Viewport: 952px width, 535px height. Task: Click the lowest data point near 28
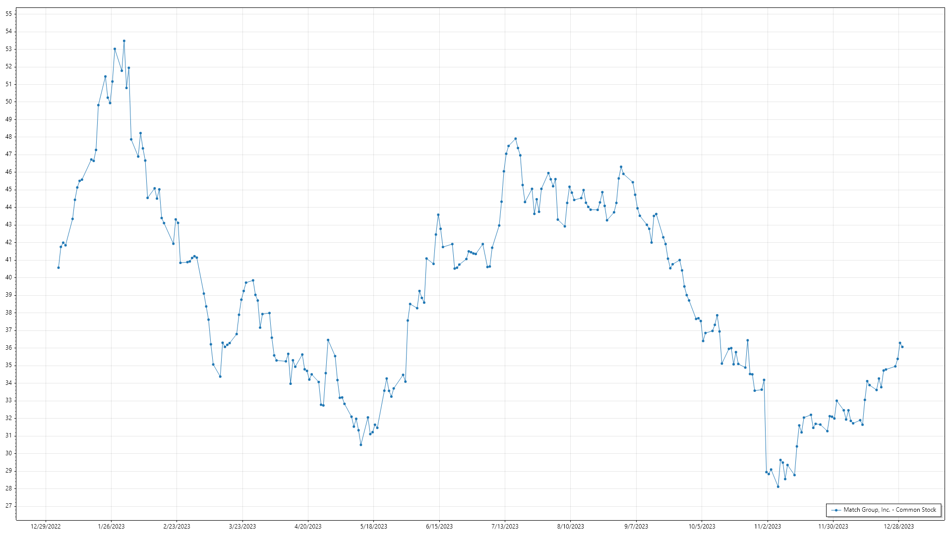[778, 486]
